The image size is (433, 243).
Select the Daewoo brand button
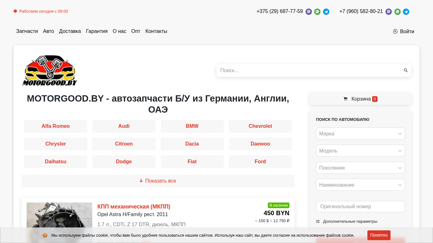260,144
